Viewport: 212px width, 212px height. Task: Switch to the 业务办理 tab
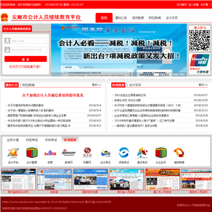[x=13, y=140]
